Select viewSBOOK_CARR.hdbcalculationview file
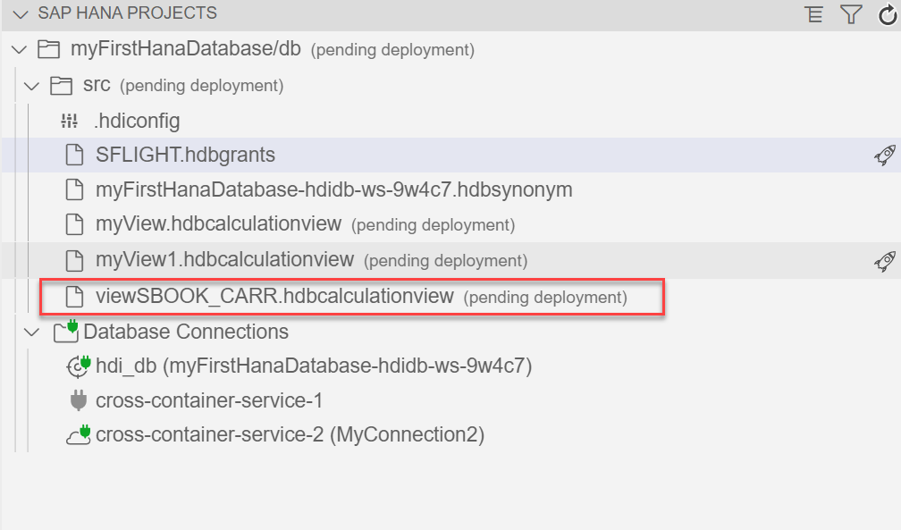 (x=274, y=296)
